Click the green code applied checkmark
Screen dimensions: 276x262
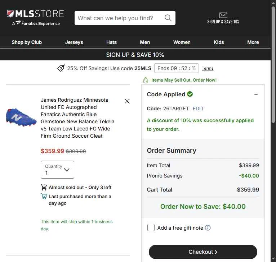[190, 94]
